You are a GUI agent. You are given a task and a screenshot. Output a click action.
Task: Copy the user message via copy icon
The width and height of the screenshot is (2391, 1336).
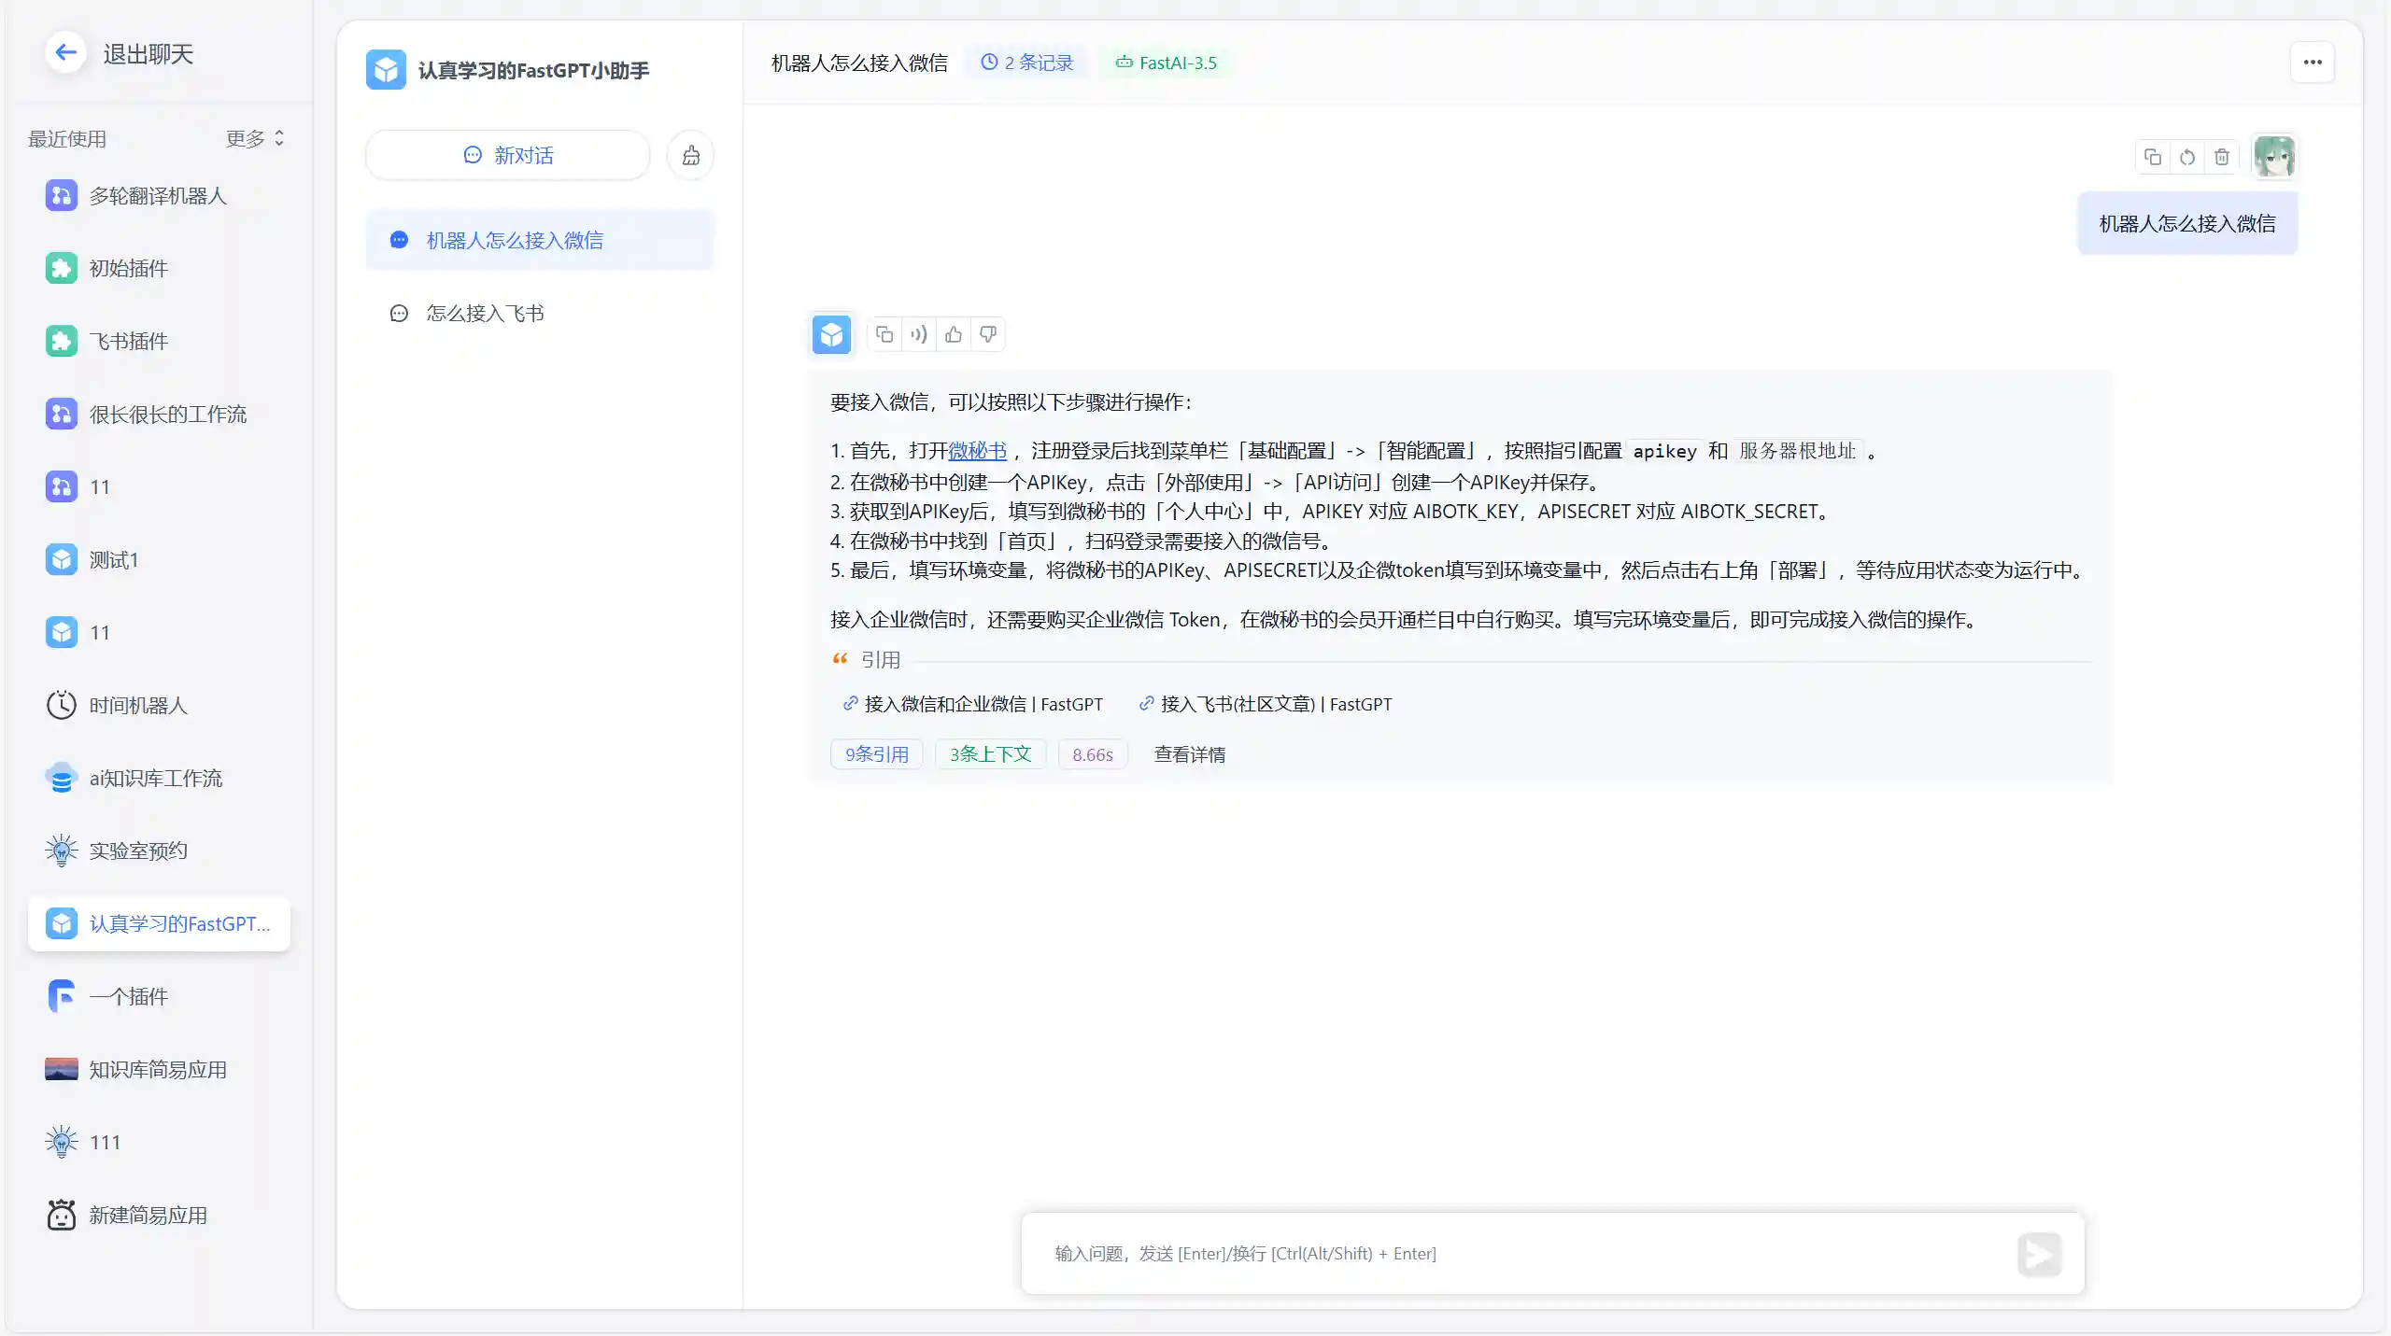[x=2153, y=157]
